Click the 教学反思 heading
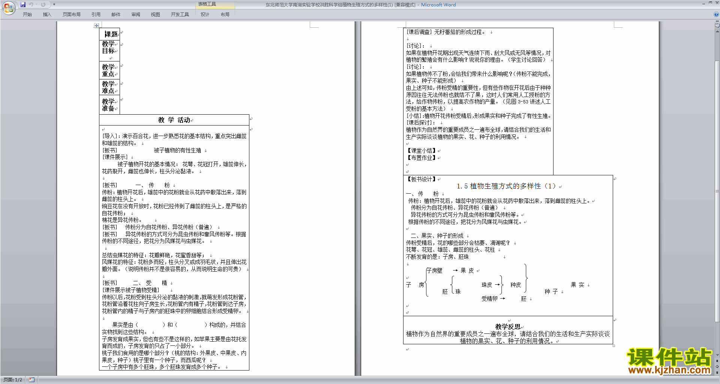720x384 pixels. pyautogui.click(x=508, y=327)
